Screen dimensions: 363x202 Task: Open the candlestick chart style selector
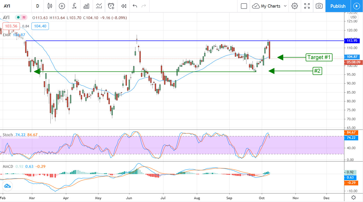50,6
